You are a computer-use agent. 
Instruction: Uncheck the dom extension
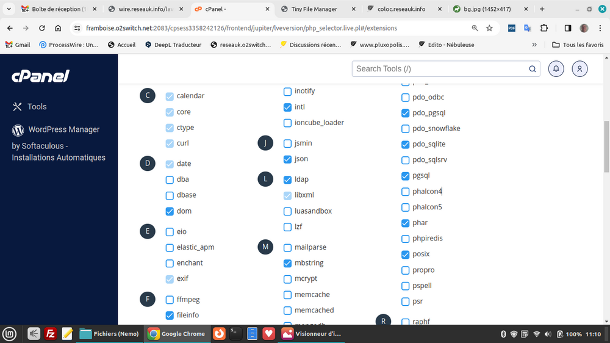pos(170,211)
